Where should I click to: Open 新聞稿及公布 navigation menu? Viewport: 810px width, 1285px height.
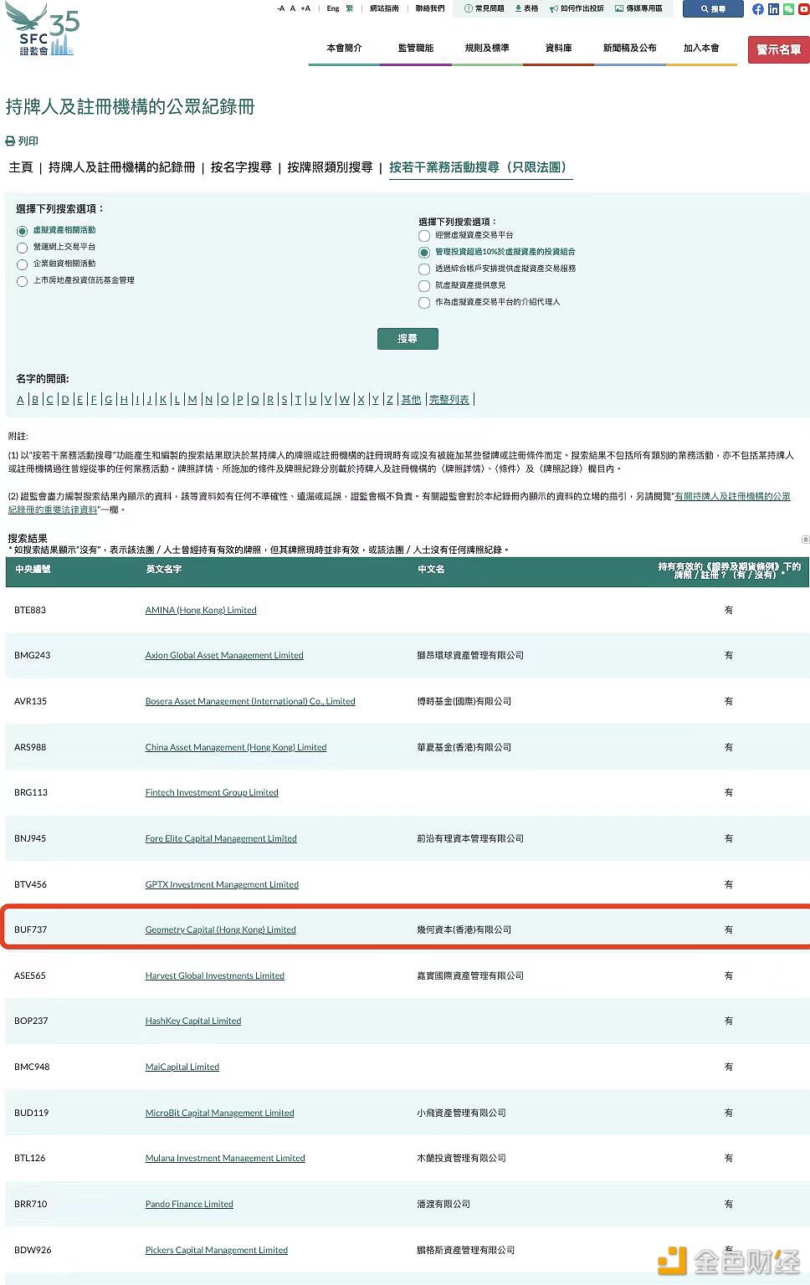[630, 49]
